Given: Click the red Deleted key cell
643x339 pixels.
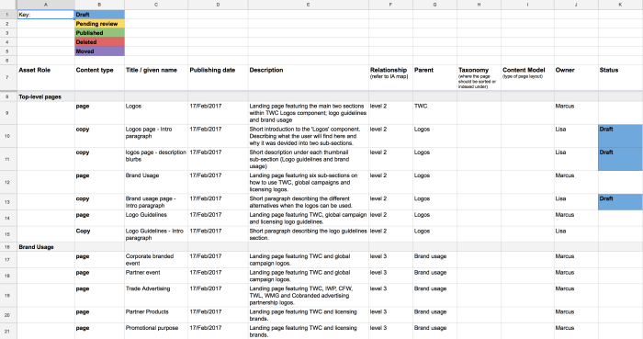Looking at the screenshot, I should coord(99,42).
